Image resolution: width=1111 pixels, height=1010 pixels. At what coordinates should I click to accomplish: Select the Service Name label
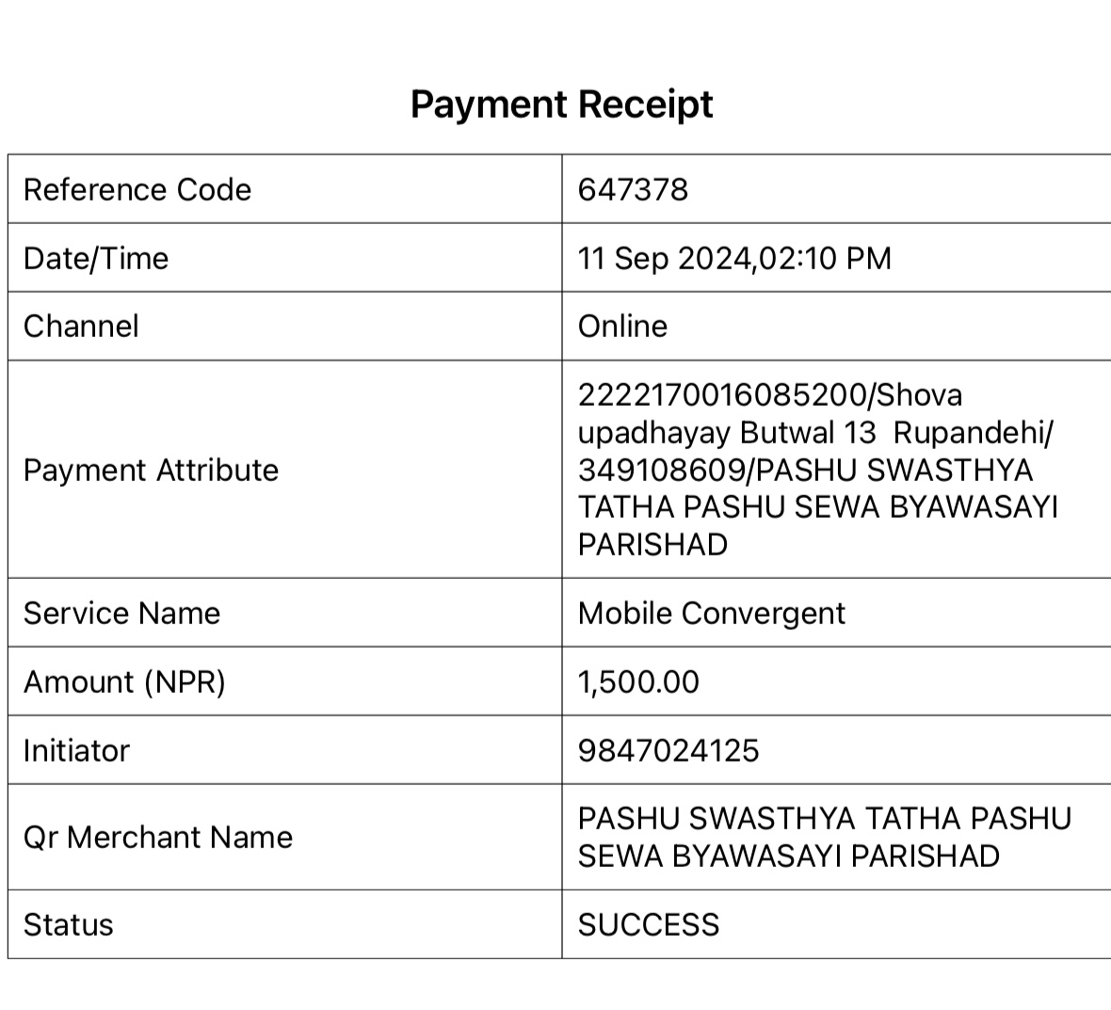coord(121,614)
